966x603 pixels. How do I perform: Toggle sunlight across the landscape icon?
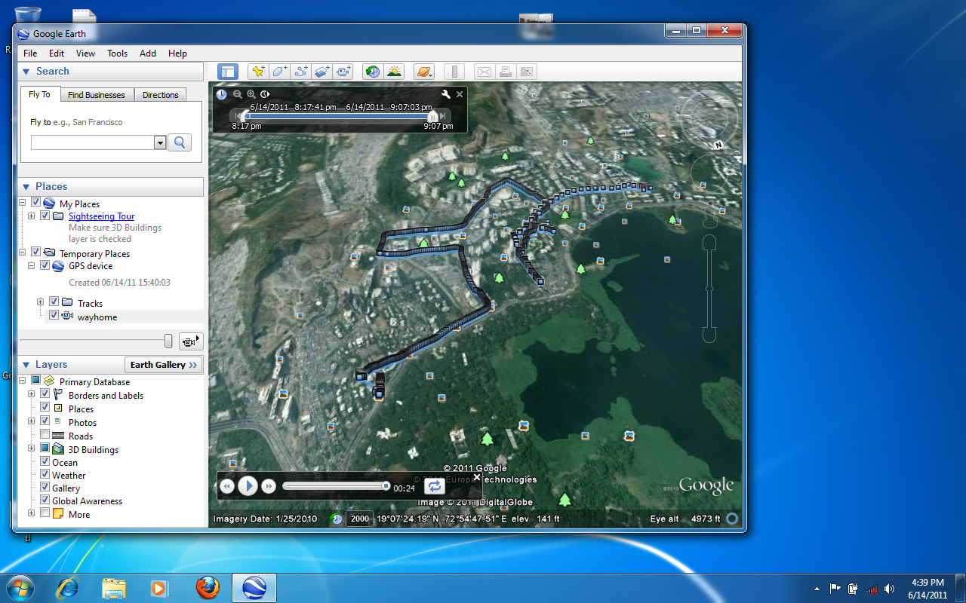pyautogui.click(x=394, y=72)
